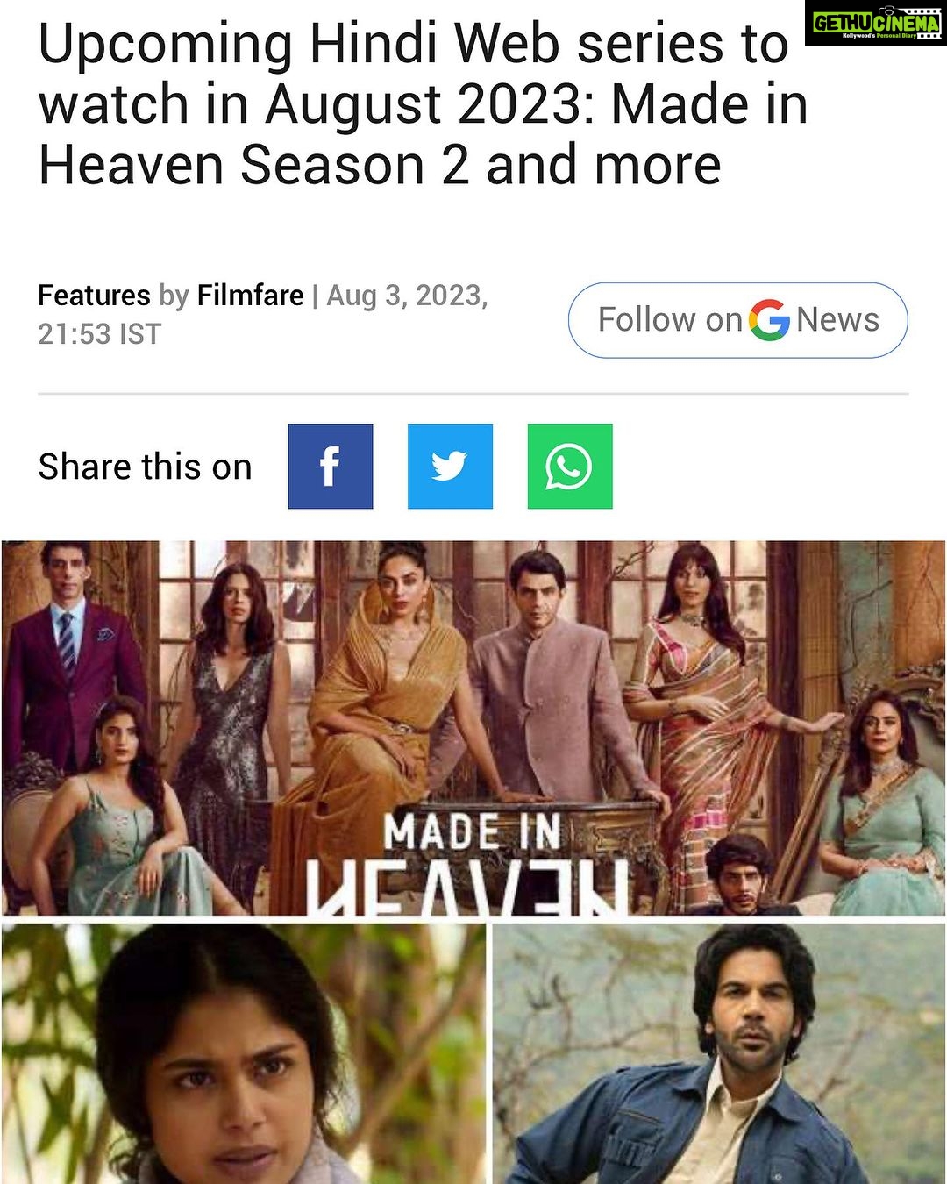
Task: Click the Share this on label
Action: [x=145, y=467]
